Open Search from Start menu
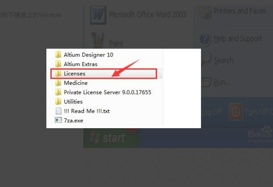This screenshot has height=187, width=273. (x=223, y=60)
